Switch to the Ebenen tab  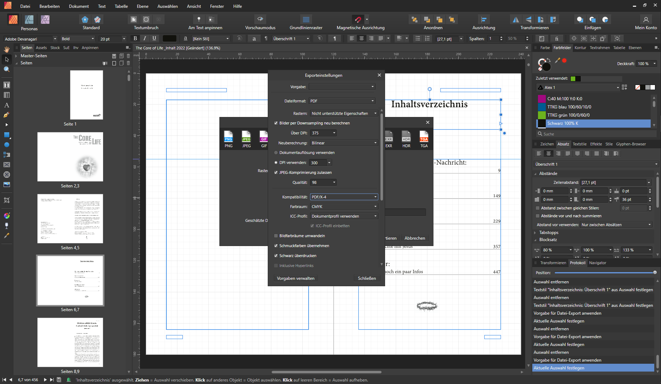[635, 48]
